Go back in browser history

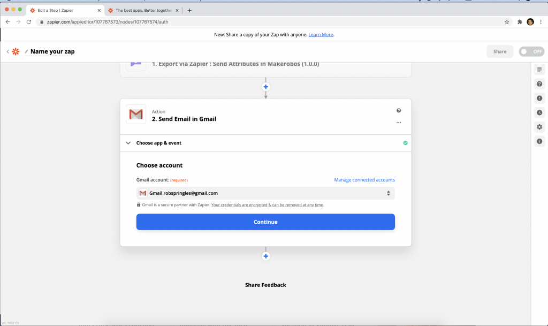7,21
